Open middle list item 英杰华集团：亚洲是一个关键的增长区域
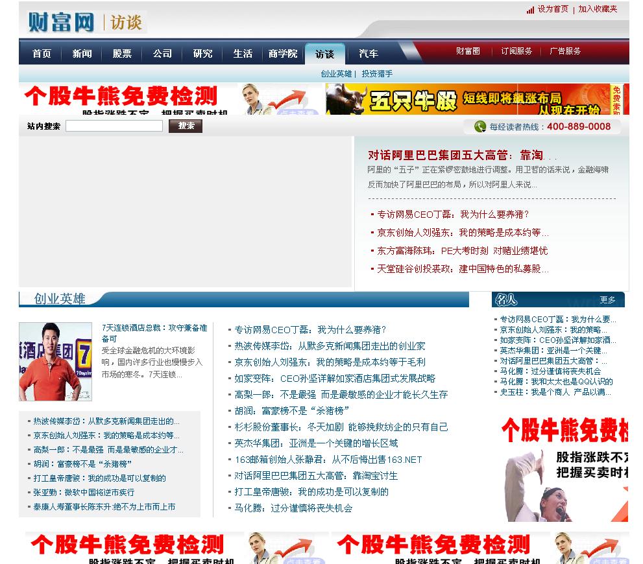 tap(316, 443)
